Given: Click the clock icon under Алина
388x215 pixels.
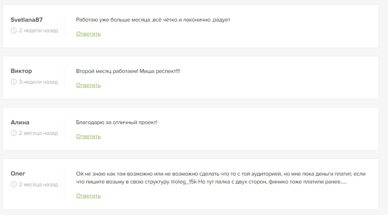Looking at the screenshot, I should coord(14,133).
